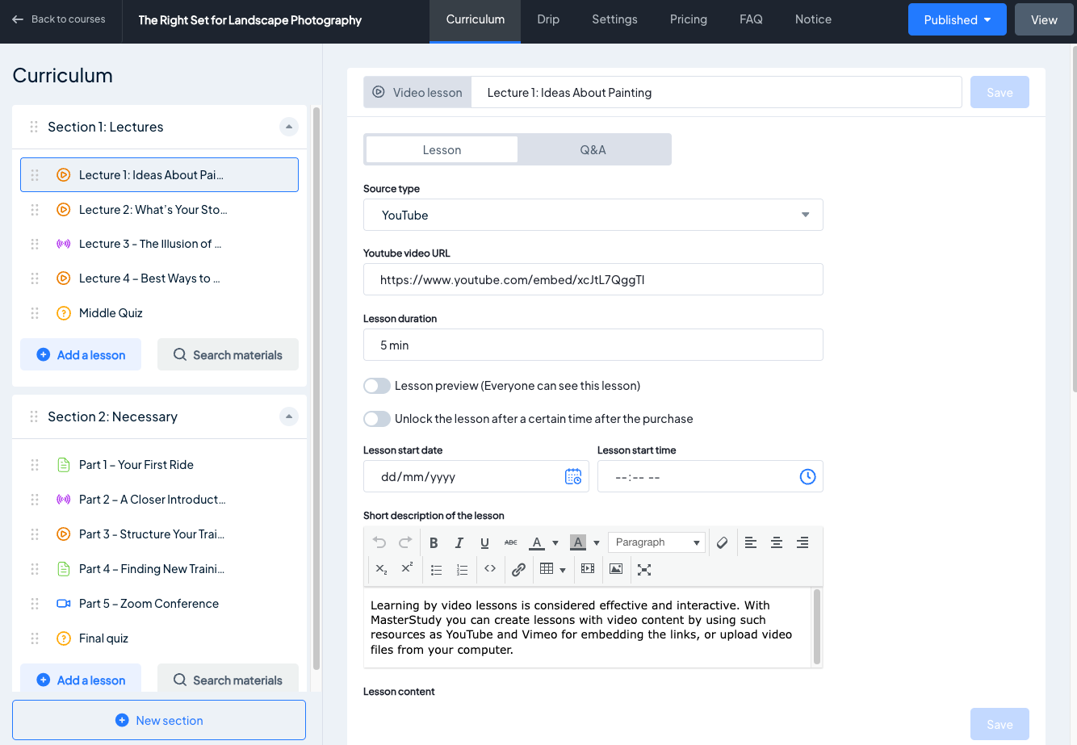Viewport: 1077px width, 745px height.
Task: Select the Lesson tab
Action: [442, 149]
